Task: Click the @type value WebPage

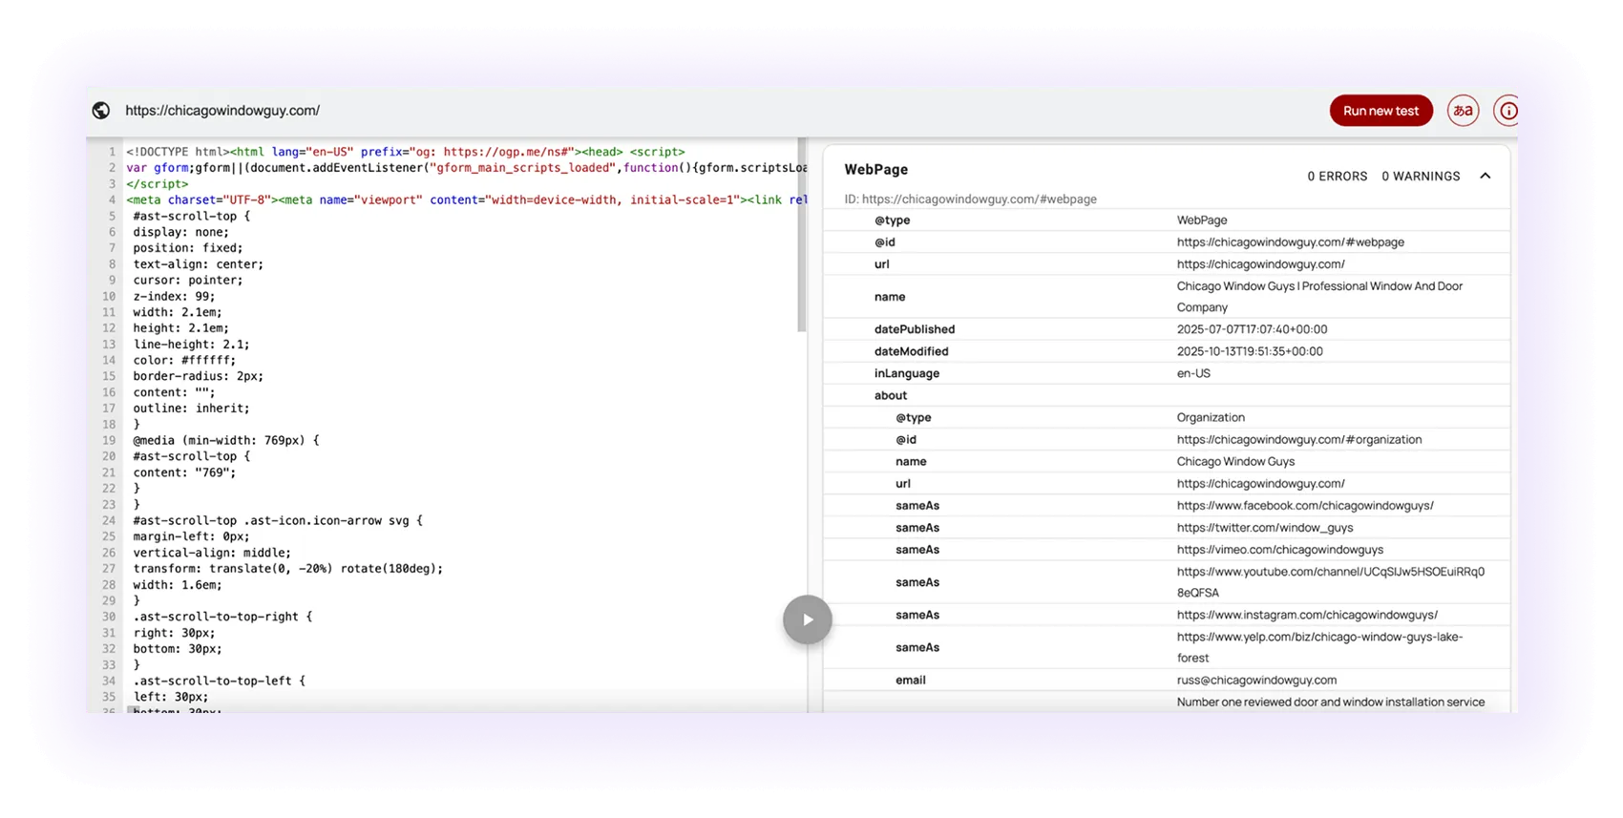Action: (1202, 220)
